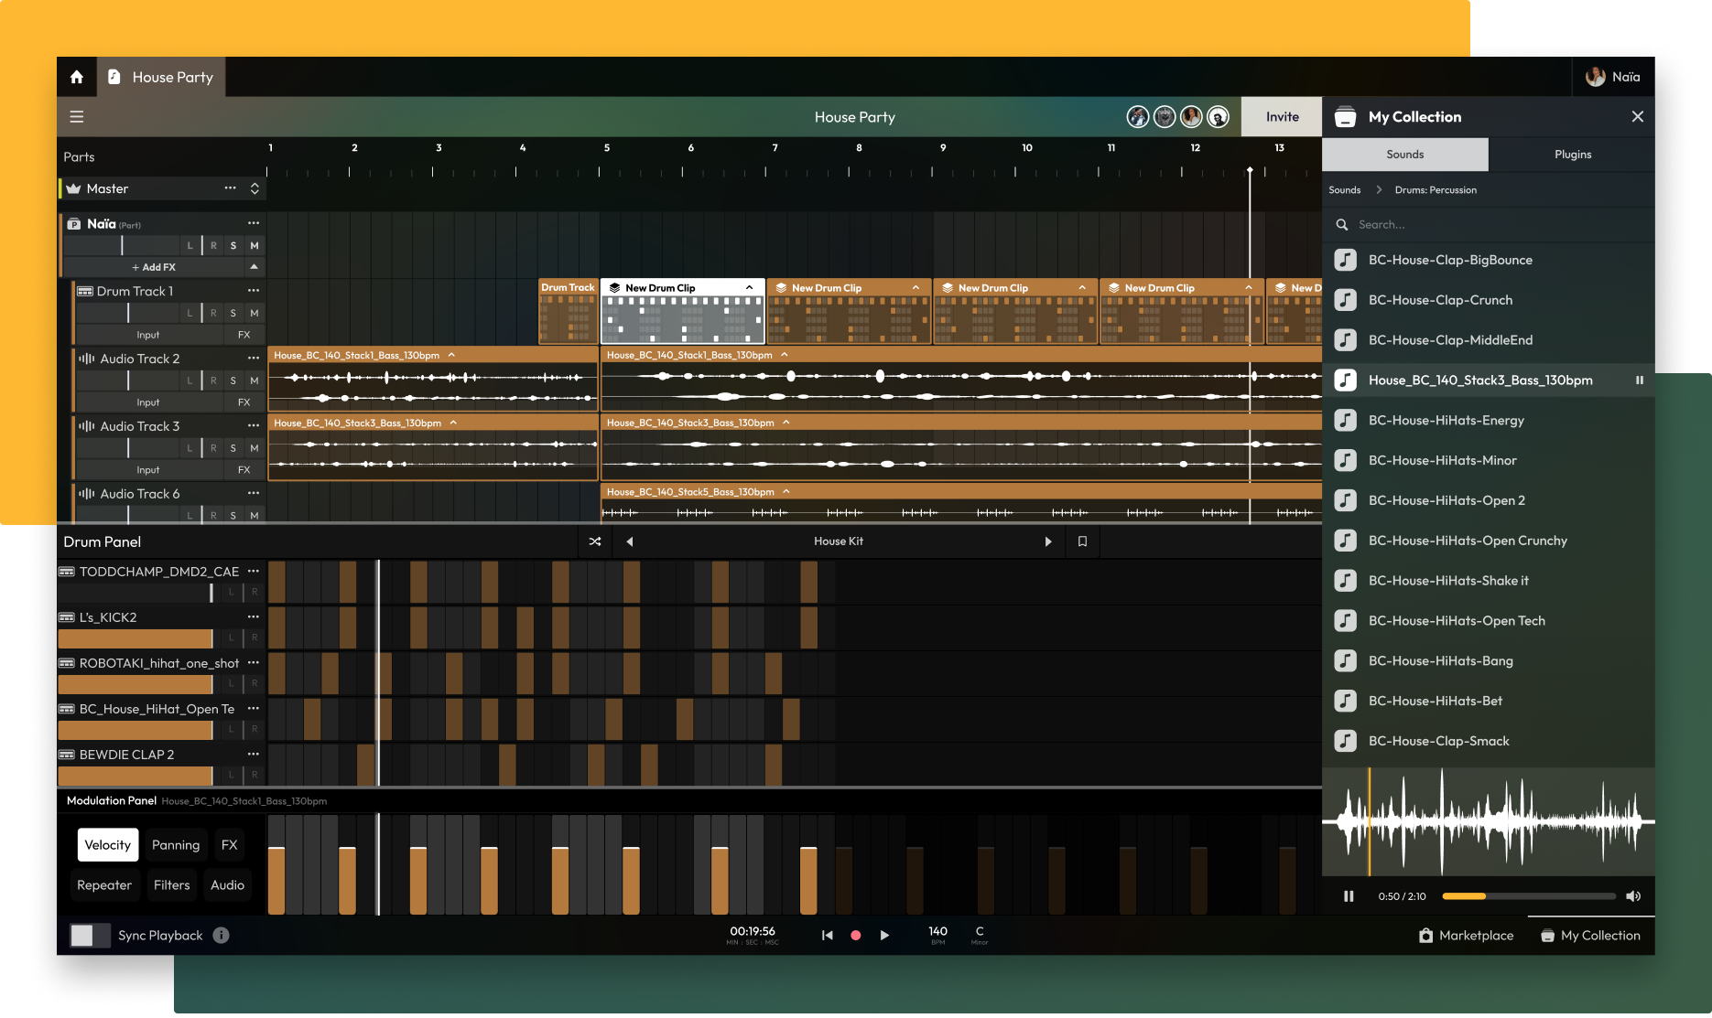Switch to the Plugins tab
1712x1018 pixels.
click(1572, 155)
